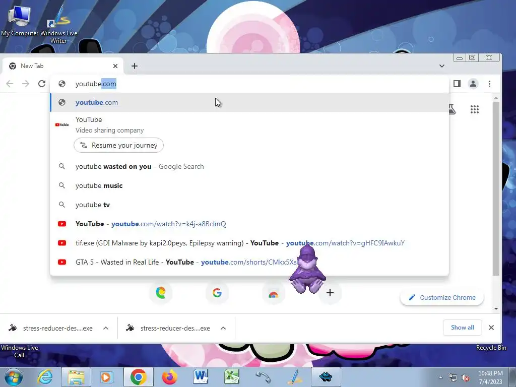Image resolution: width=516 pixels, height=387 pixels.
Task: Choose the youtube music suggestion
Action: pyautogui.click(x=249, y=185)
